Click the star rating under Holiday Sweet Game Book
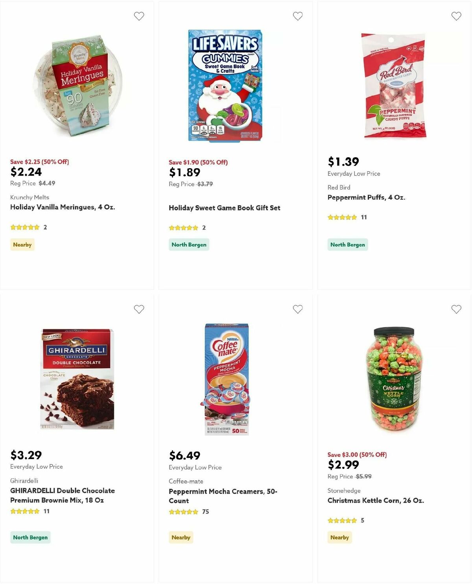The image size is (472, 584). point(183,227)
